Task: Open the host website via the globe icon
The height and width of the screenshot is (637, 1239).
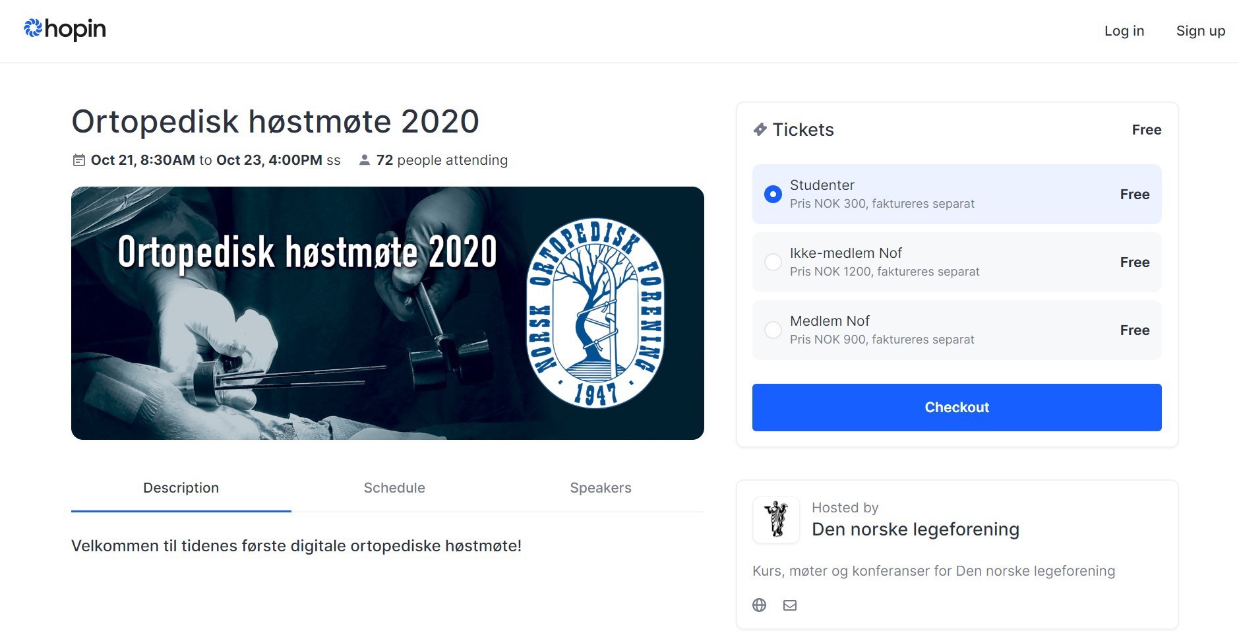Action: [759, 605]
